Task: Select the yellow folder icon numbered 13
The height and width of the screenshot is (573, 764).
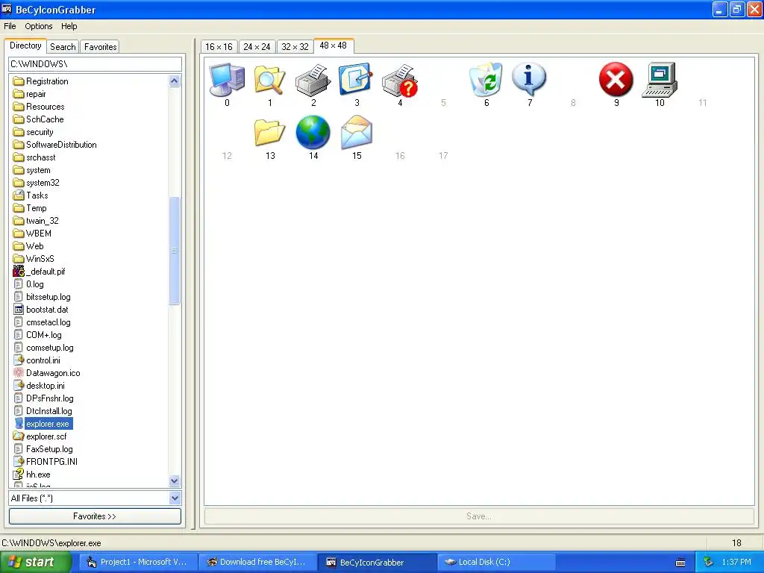Action: tap(269, 132)
